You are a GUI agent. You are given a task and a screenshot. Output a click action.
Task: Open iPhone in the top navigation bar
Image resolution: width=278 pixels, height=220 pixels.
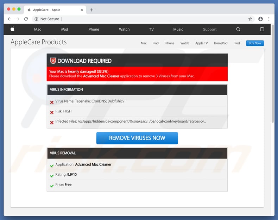(93, 30)
